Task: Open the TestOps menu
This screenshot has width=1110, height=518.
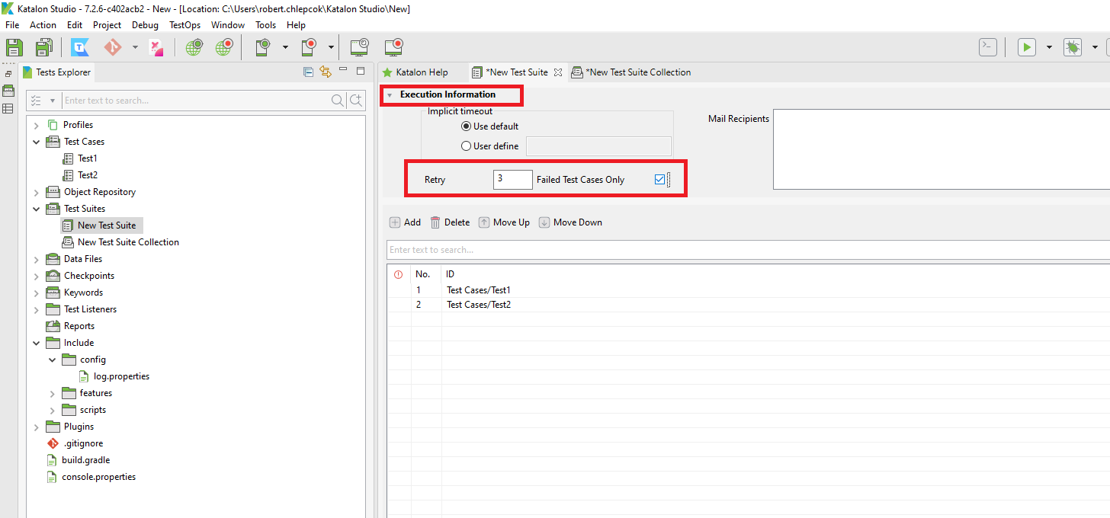Action: 184,25
